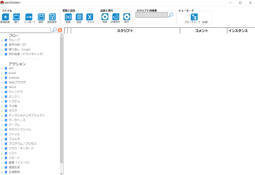This screenshot has height=175, width=255.
Task: Select the テキストファイル tree item
Action: click(x=20, y=130)
